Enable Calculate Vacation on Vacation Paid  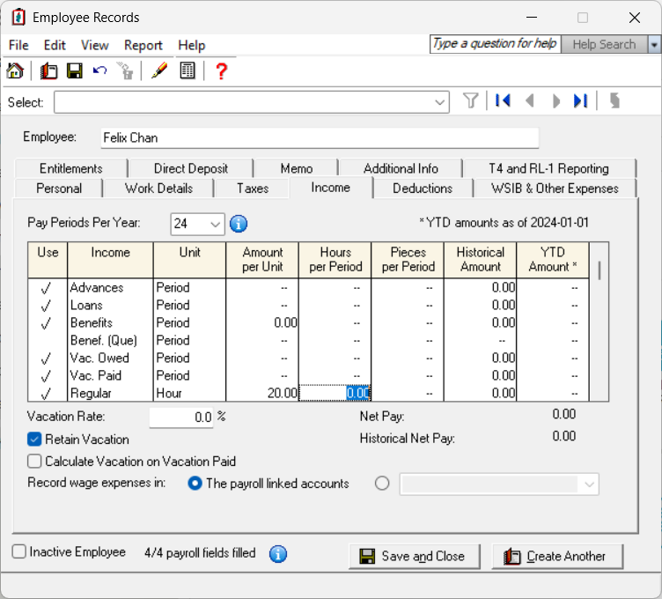coord(34,462)
